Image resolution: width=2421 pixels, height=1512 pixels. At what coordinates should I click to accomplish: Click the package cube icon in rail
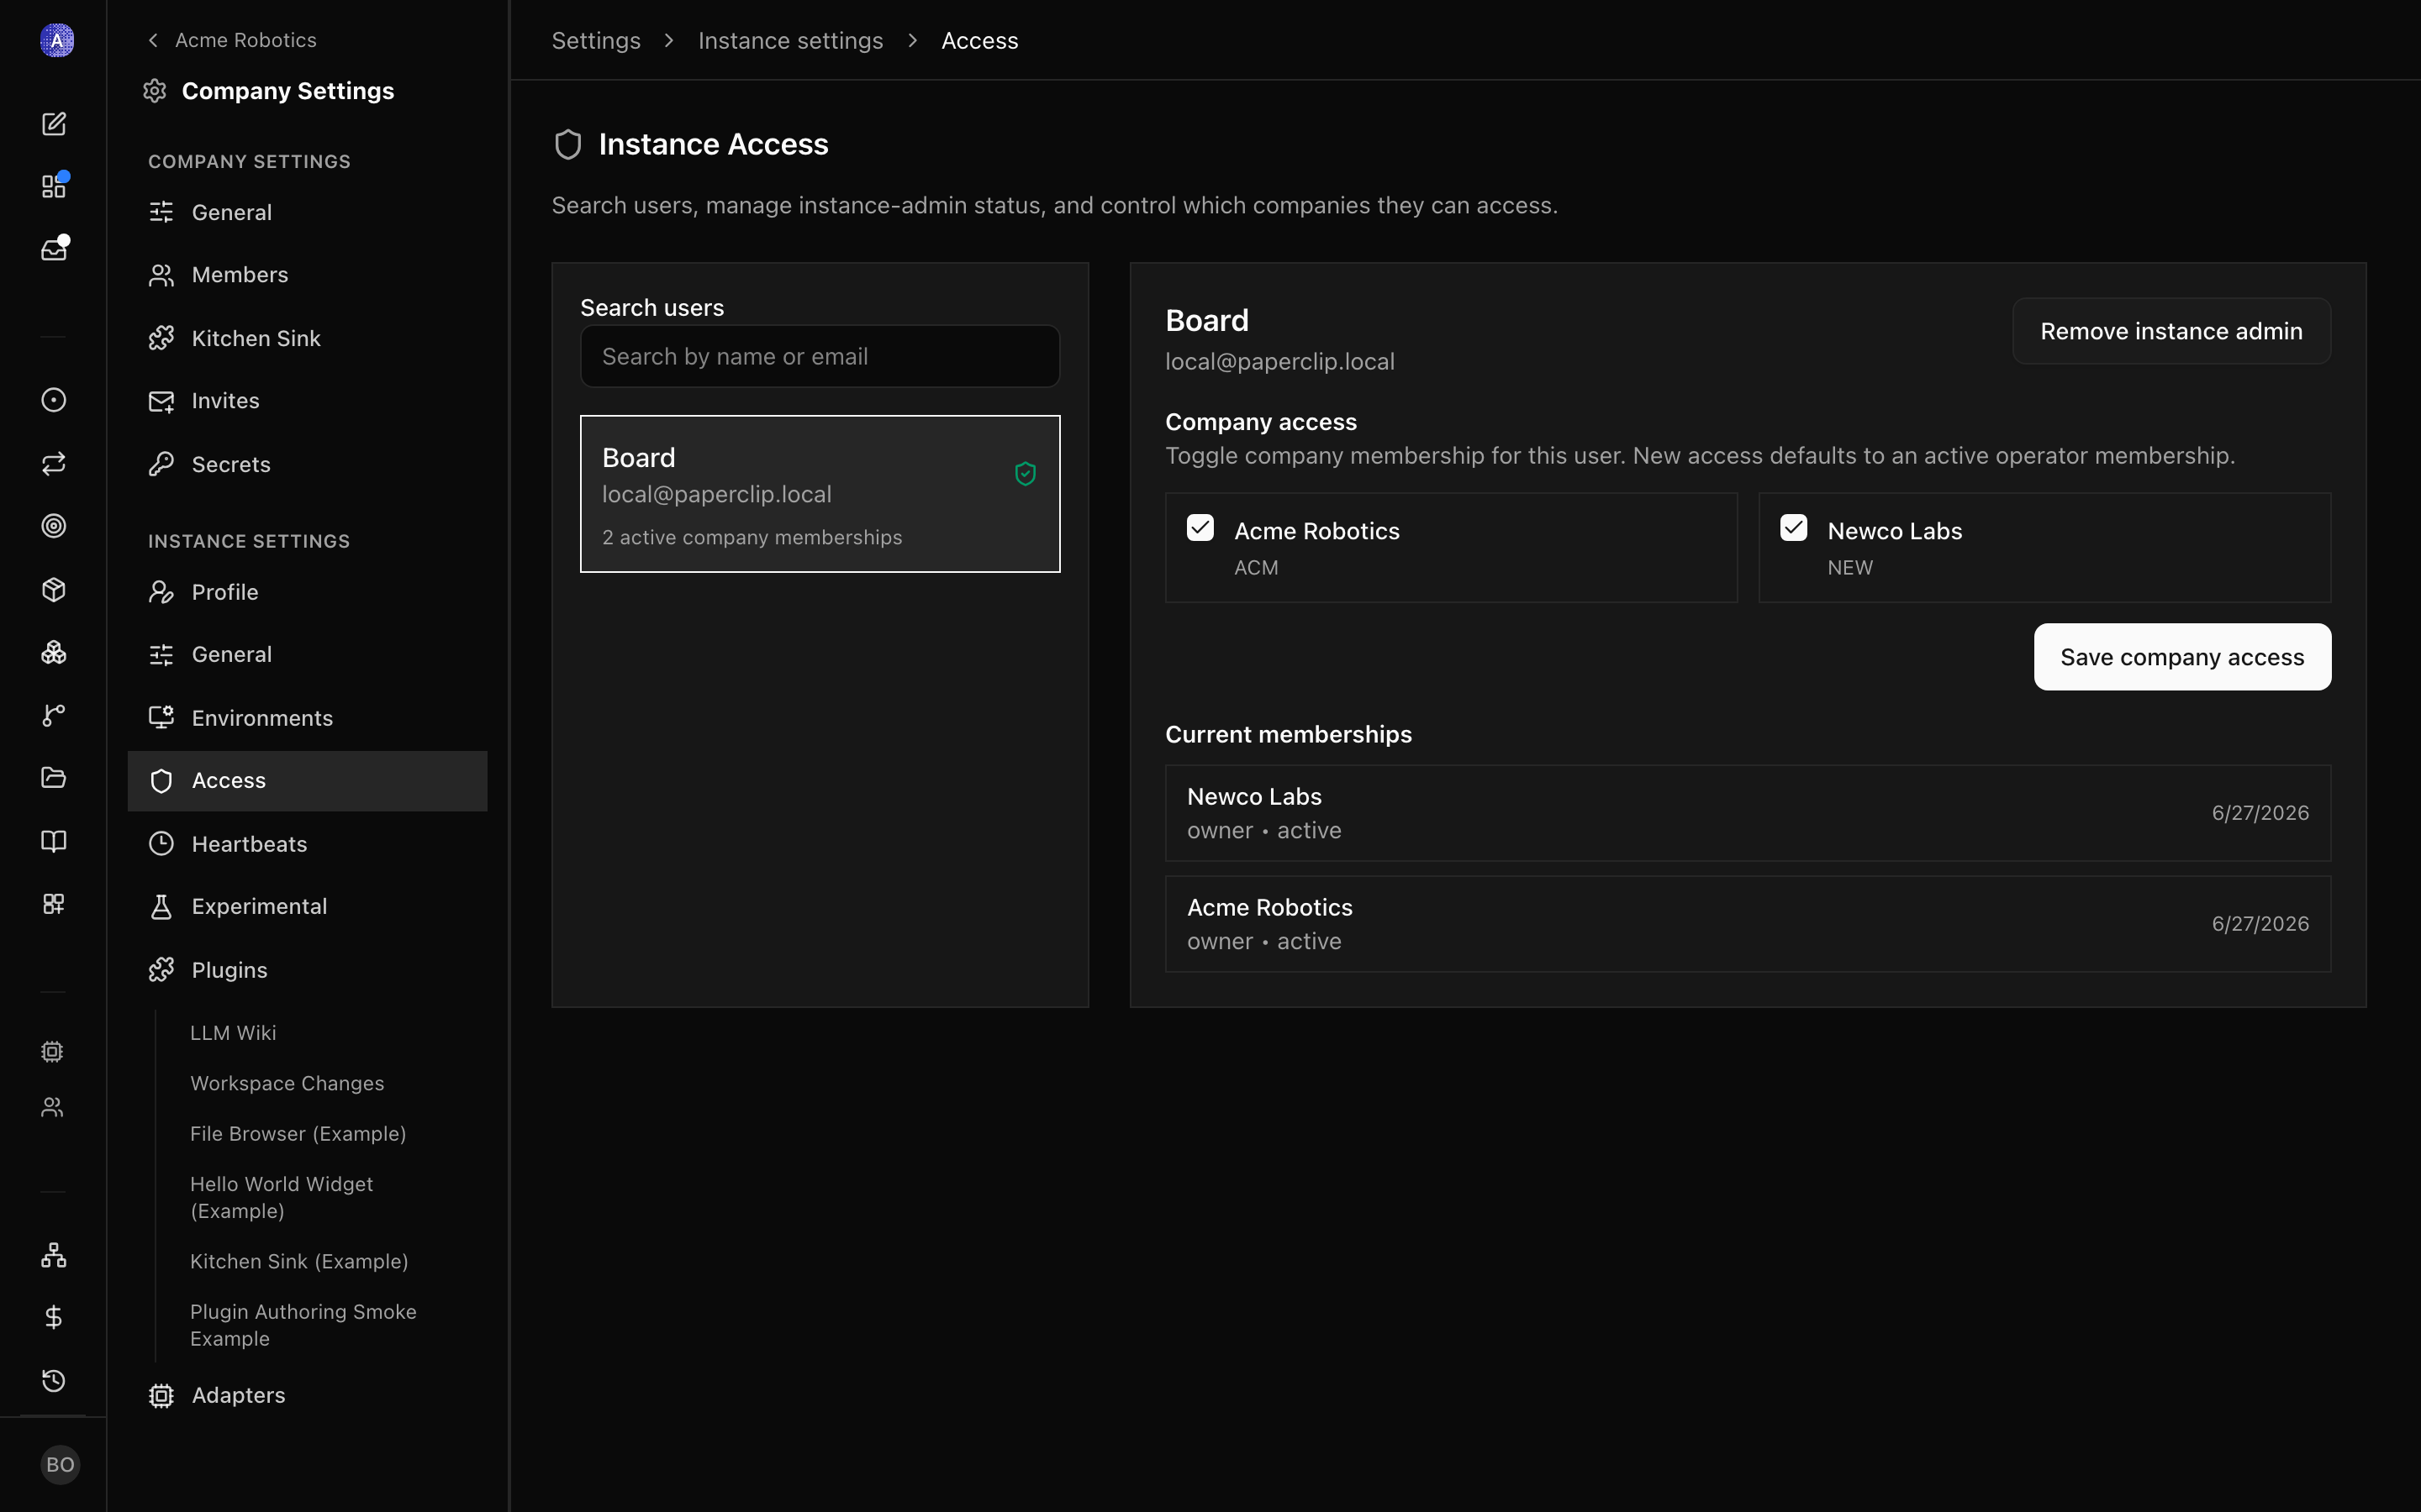[54, 590]
